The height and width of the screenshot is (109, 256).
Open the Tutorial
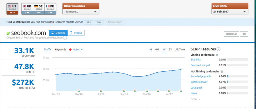point(231,34)
